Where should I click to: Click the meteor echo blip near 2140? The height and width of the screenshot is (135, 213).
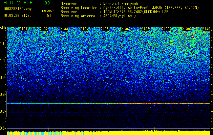coord(201,105)
